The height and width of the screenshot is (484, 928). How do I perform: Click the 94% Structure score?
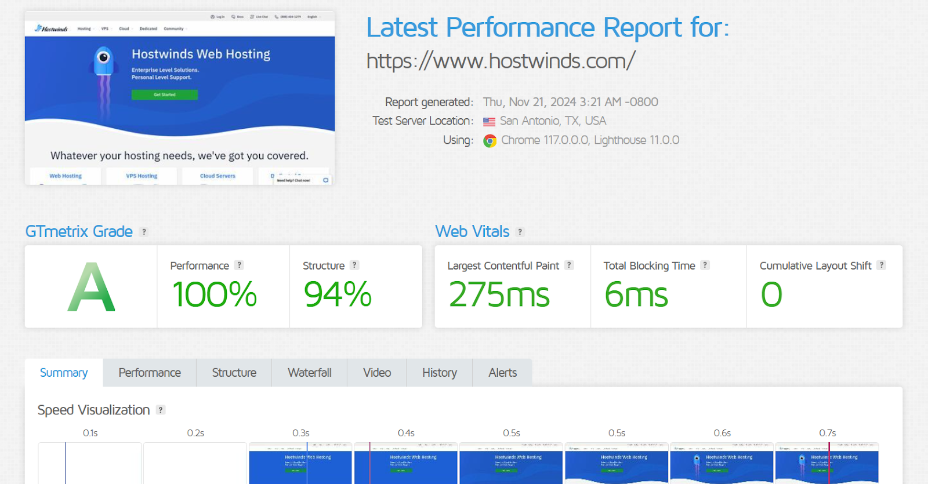point(338,294)
